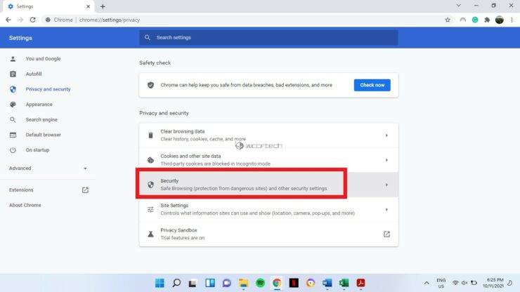Click the flask icon beside Privacy Sandbox
Screen dimensions: 520x292
click(x=150, y=234)
